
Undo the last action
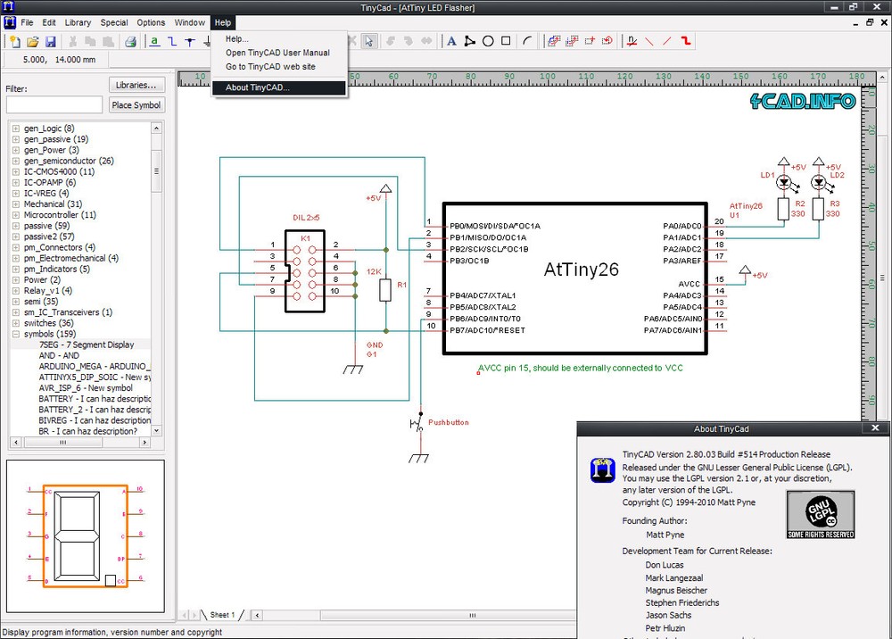click(391, 40)
